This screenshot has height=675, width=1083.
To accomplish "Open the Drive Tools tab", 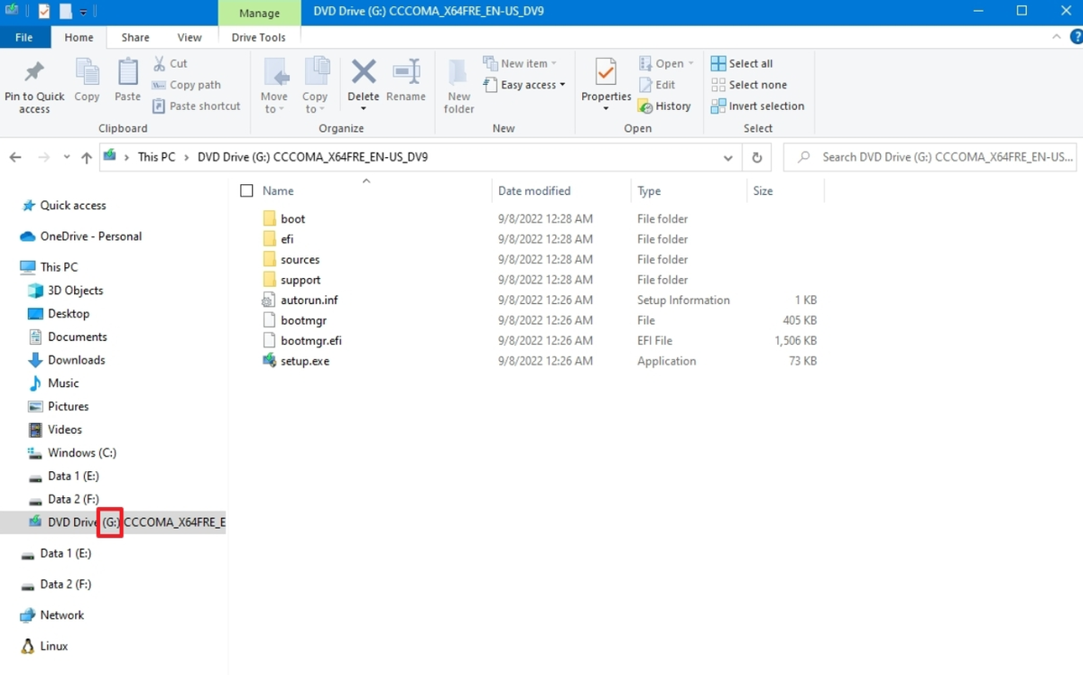I will (259, 37).
